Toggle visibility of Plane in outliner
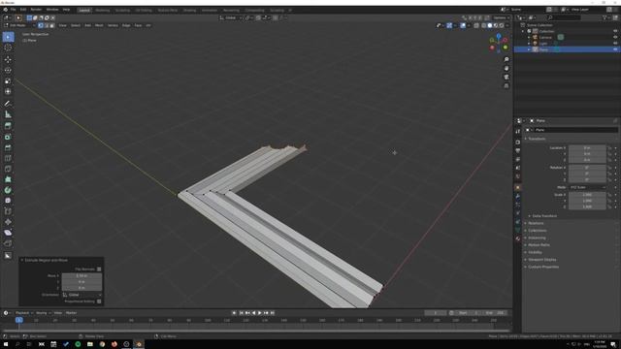 pyautogui.click(x=615, y=49)
